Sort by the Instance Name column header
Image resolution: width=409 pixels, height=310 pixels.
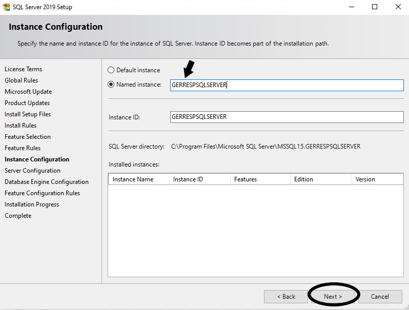pos(139,179)
